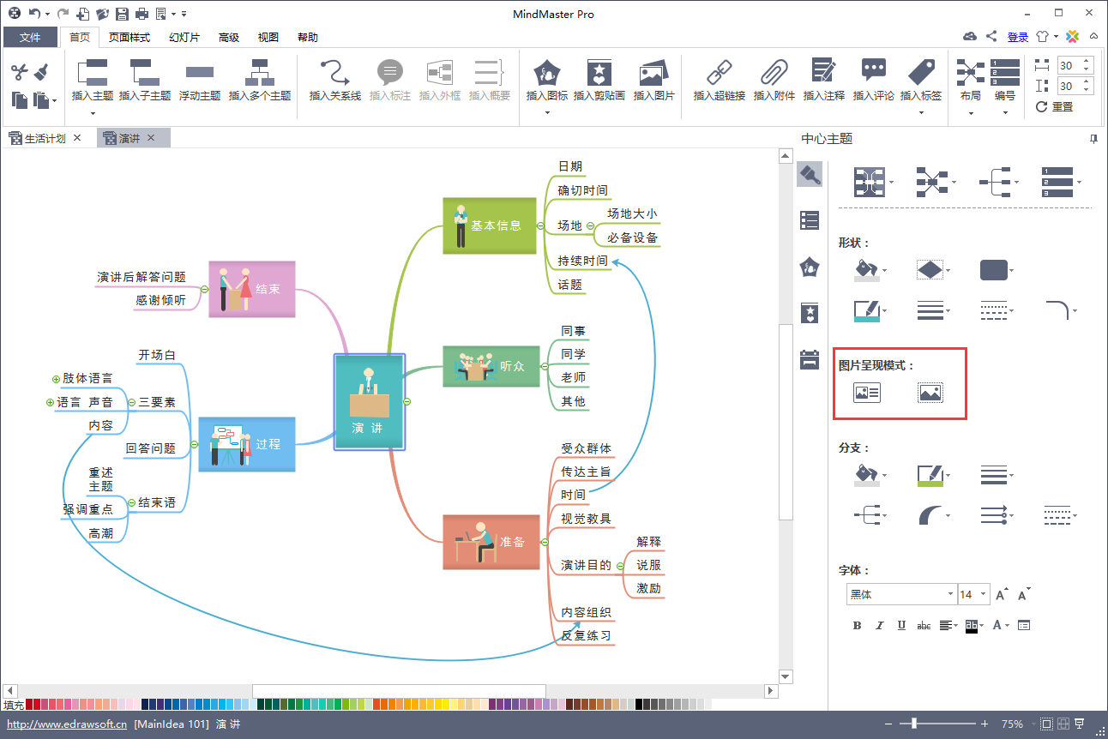This screenshot has width=1108, height=739.
Task: Click the 插入剪贴画 icon
Action: click(x=599, y=72)
